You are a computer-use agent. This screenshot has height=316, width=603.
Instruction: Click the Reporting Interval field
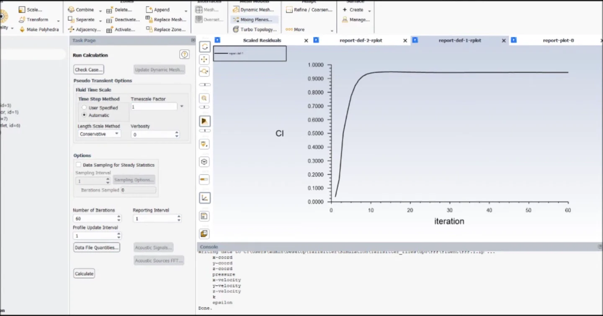click(155, 219)
